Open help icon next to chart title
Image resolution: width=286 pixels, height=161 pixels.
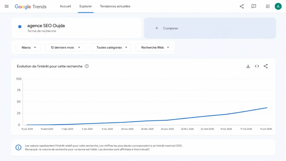pos(87,66)
